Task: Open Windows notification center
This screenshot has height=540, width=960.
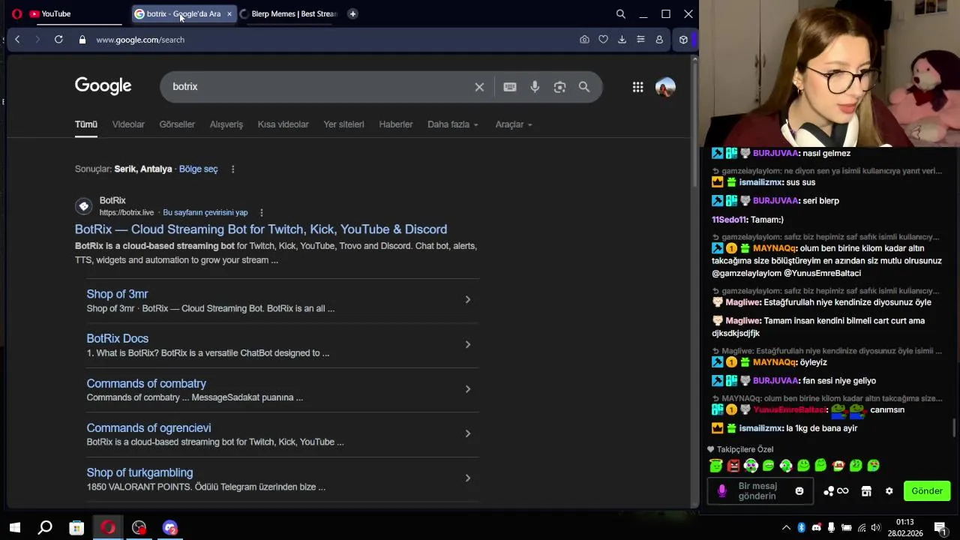Action: tap(940, 528)
